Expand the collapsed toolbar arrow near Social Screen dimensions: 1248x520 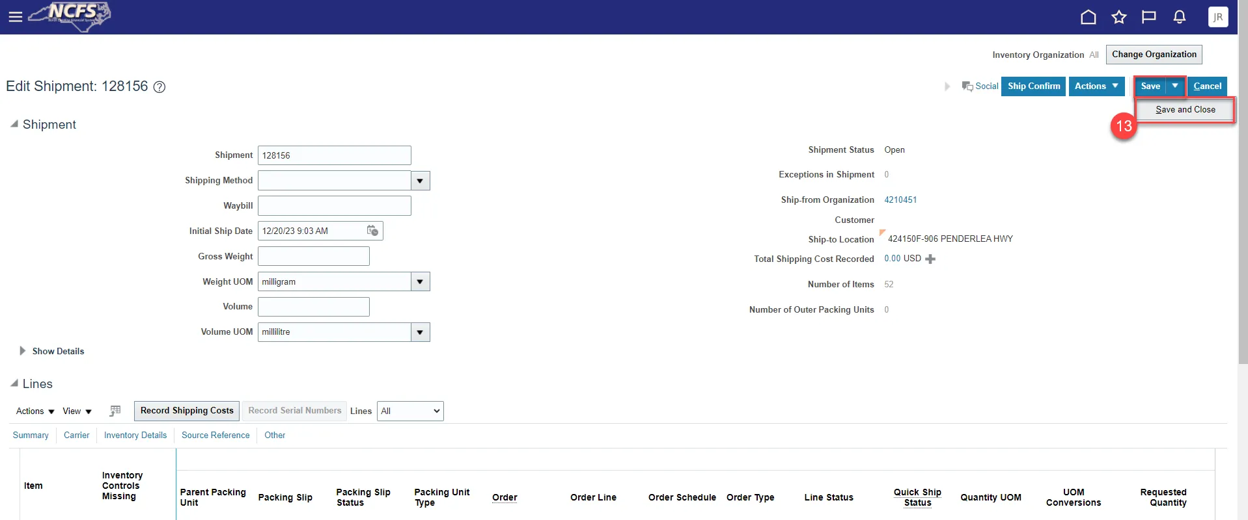947,86
